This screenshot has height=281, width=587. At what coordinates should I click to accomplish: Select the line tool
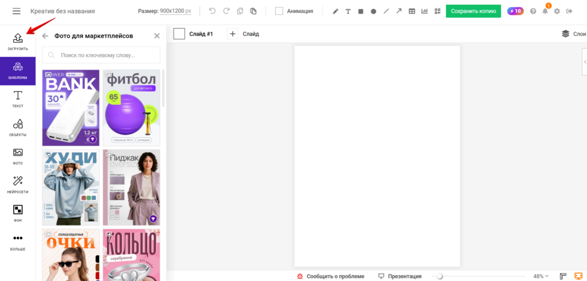(386, 11)
